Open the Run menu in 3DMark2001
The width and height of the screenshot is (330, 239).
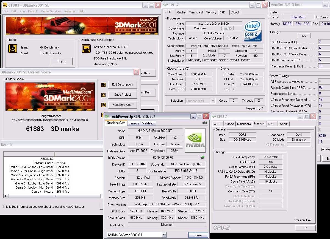coord(22,11)
